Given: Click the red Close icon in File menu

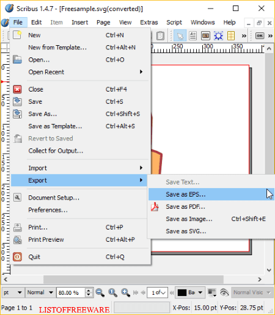Looking at the screenshot, I should pyautogui.click(x=17, y=89).
